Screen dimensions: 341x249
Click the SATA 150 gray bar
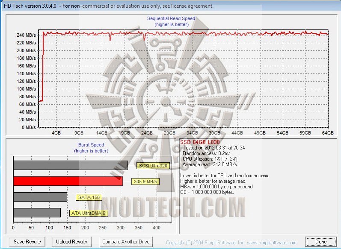(x=40, y=197)
